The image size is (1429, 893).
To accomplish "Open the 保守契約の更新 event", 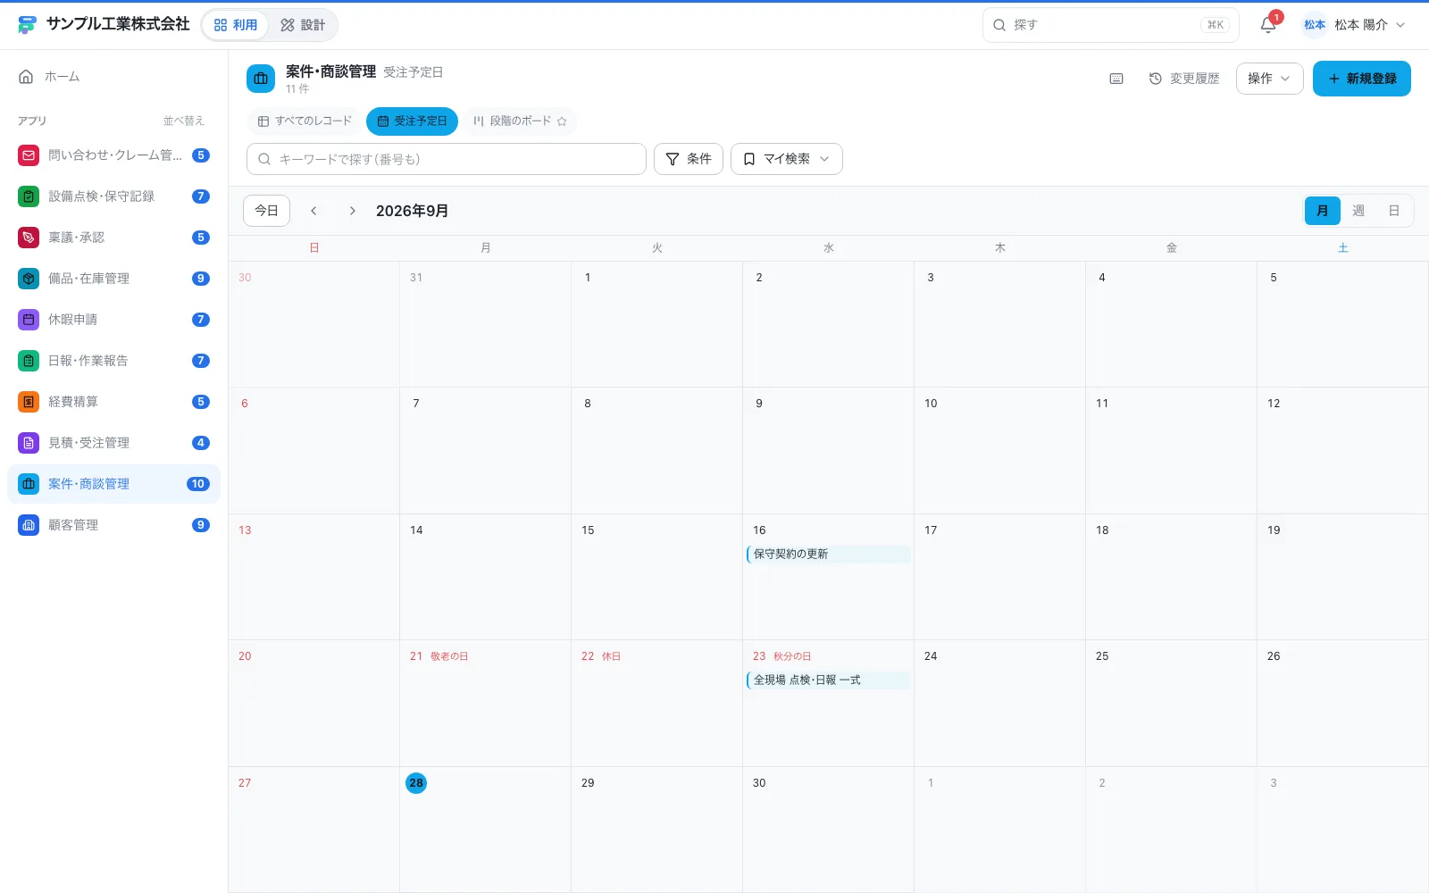I will [828, 555].
